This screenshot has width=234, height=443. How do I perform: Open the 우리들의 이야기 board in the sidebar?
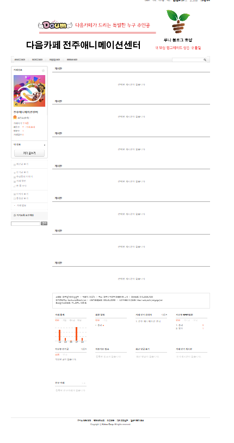point(24,176)
